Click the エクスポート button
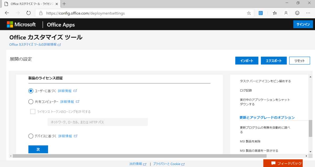The height and width of the screenshot is (167, 315). pos(274,60)
